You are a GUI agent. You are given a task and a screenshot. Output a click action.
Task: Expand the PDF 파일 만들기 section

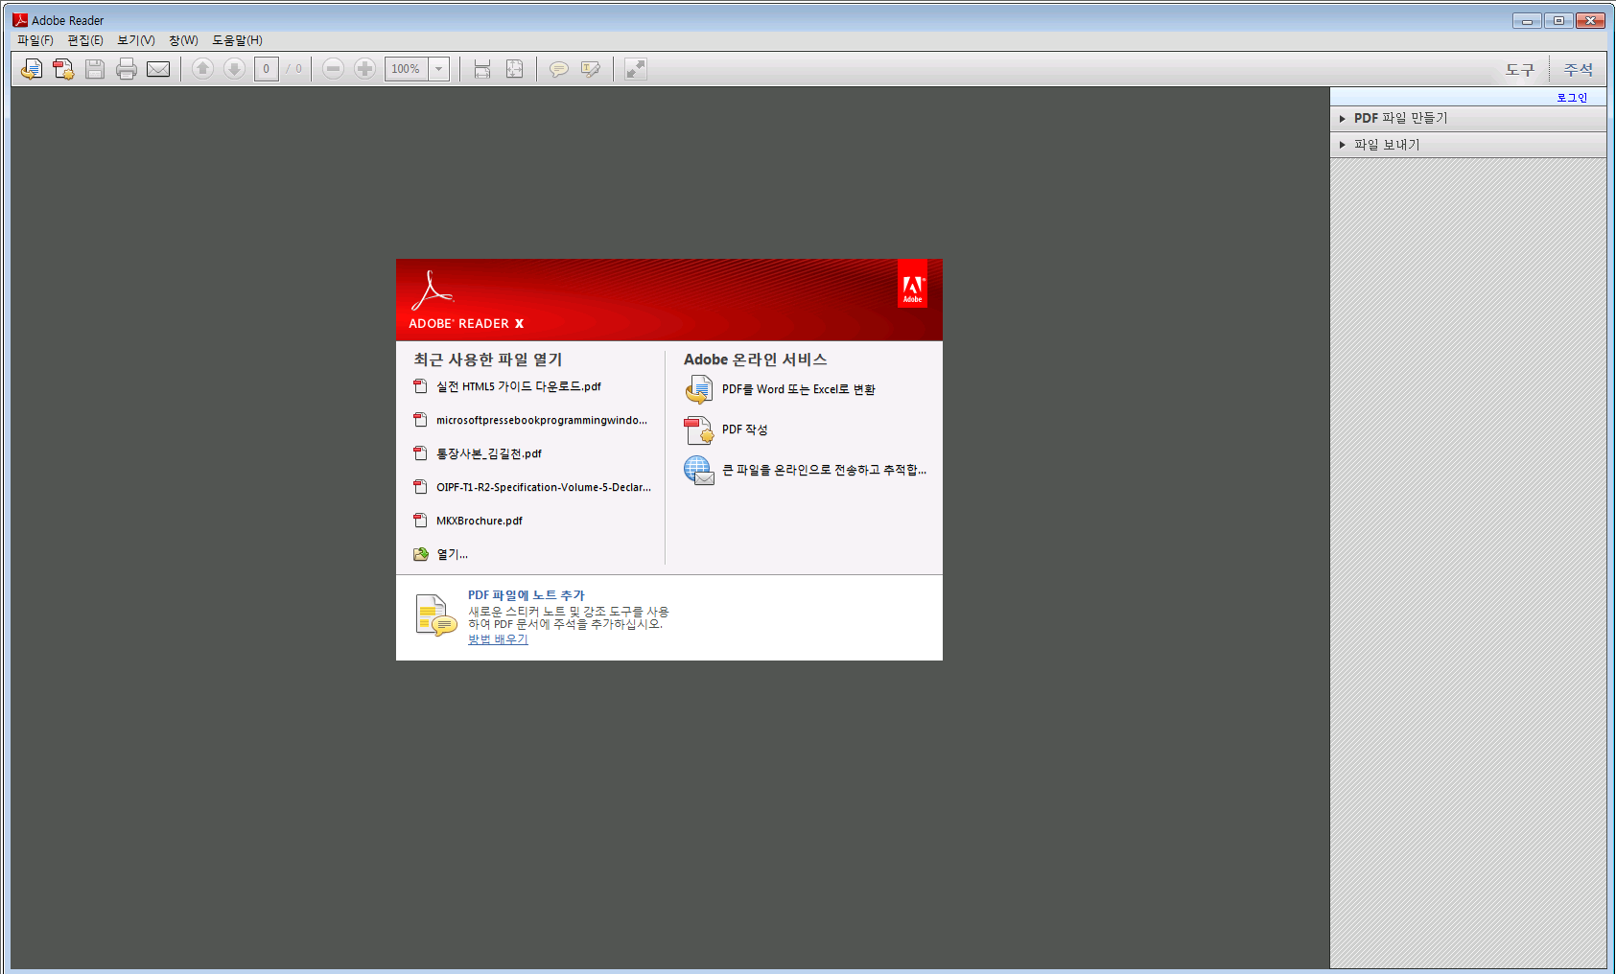(1468, 118)
